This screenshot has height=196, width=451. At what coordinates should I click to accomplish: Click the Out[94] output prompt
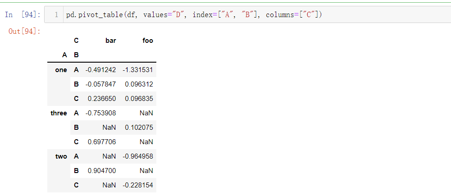pyautogui.click(x=24, y=32)
